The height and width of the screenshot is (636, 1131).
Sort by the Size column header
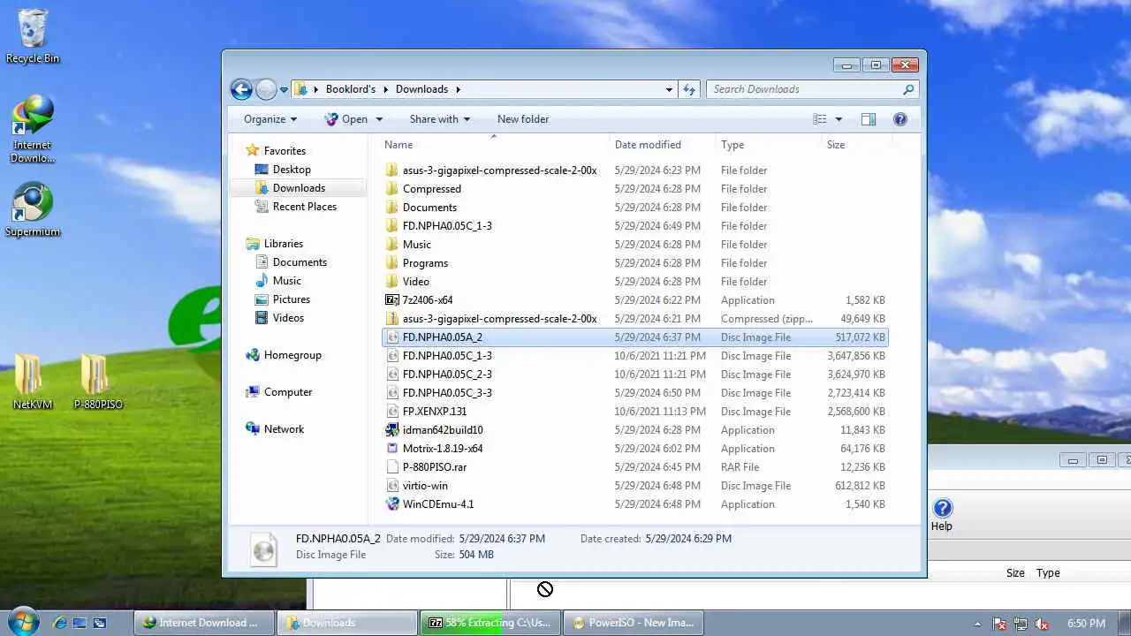[x=855, y=145]
